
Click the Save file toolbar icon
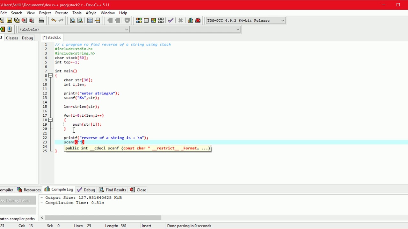(10, 20)
